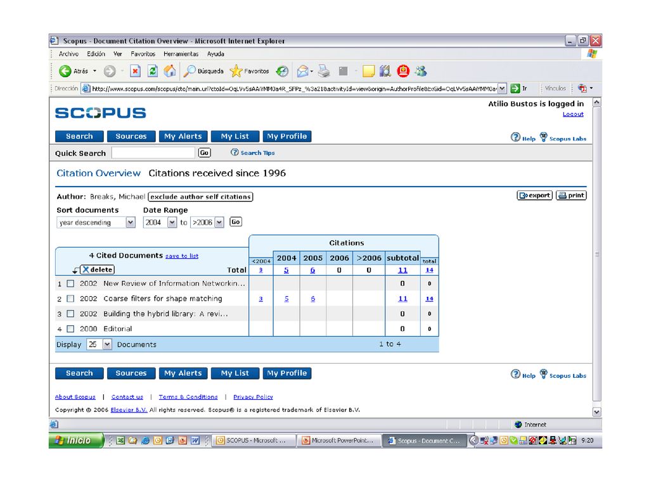
Task: Open the Mail icon dropdown arrow
Action: point(311,71)
